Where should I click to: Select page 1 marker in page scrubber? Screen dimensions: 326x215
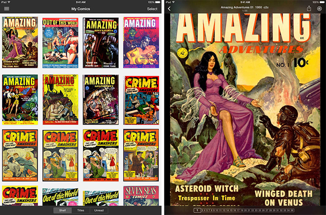[x=197, y=210]
